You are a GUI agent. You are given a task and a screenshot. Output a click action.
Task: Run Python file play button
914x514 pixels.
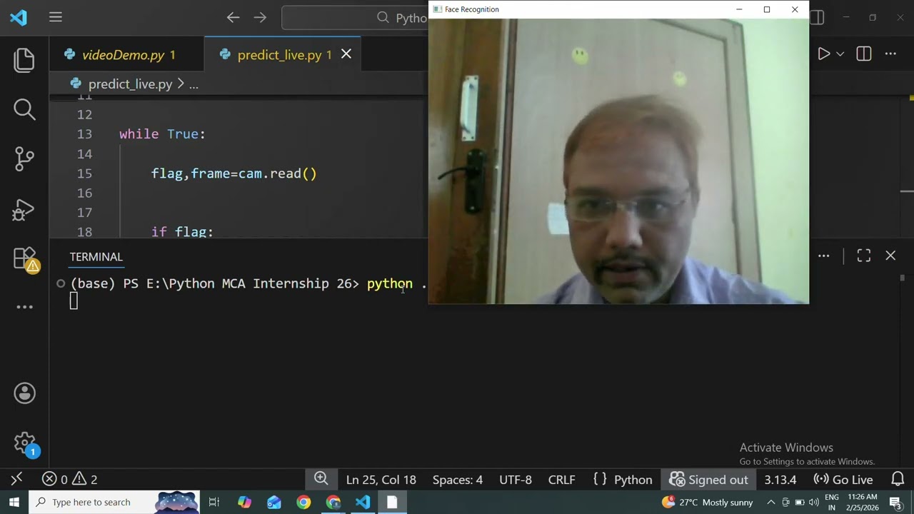click(823, 54)
